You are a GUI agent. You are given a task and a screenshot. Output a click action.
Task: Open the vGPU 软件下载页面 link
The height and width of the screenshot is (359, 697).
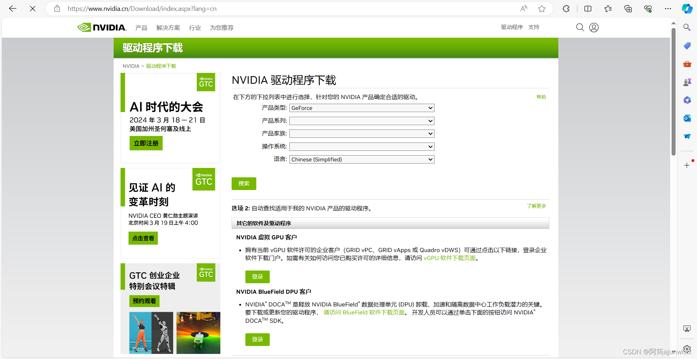pos(450,258)
